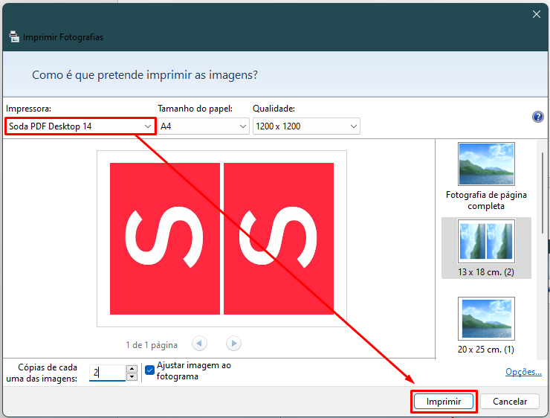Close the Imprimir Fotografias dialog
This screenshot has width=550, height=418.
[x=537, y=14]
